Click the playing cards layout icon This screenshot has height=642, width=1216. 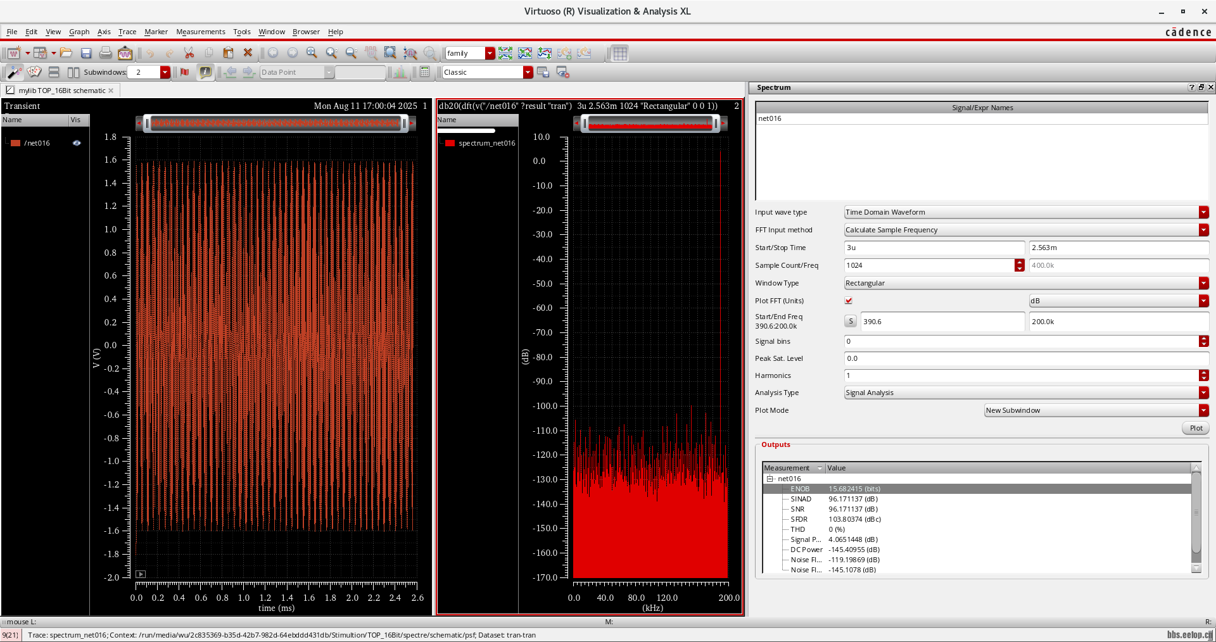(34, 72)
